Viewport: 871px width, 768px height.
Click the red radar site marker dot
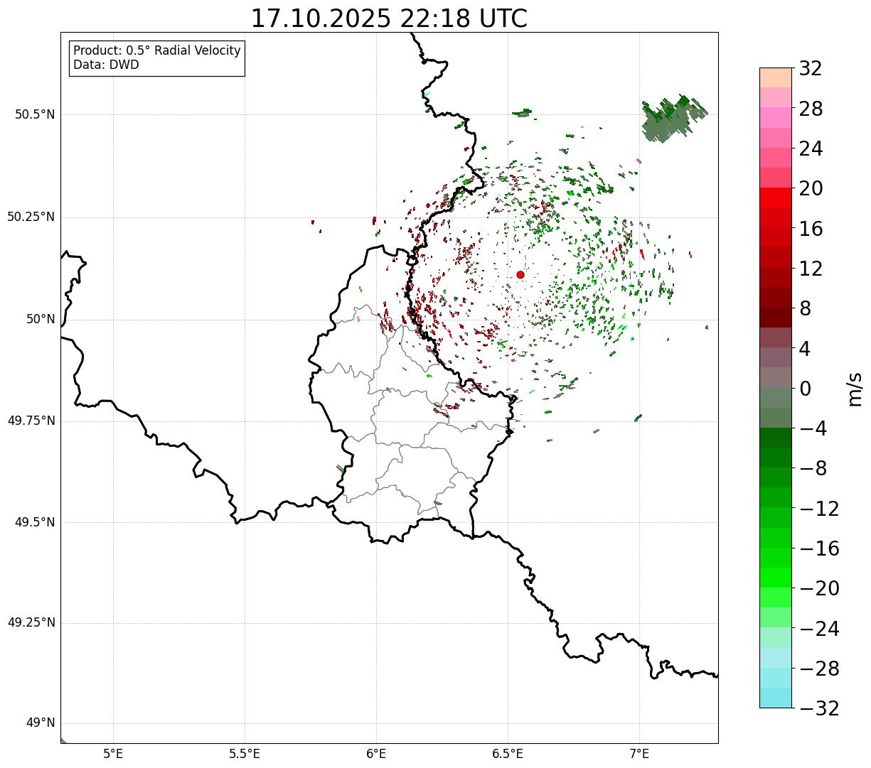(x=520, y=274)
